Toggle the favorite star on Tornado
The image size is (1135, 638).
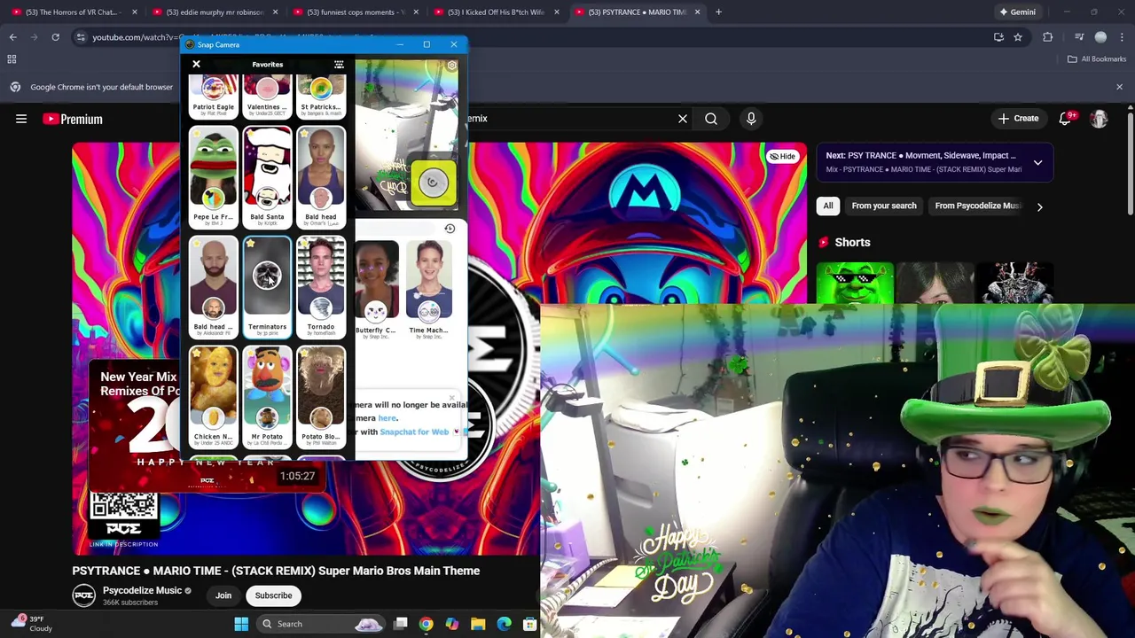tap(304, 245)
